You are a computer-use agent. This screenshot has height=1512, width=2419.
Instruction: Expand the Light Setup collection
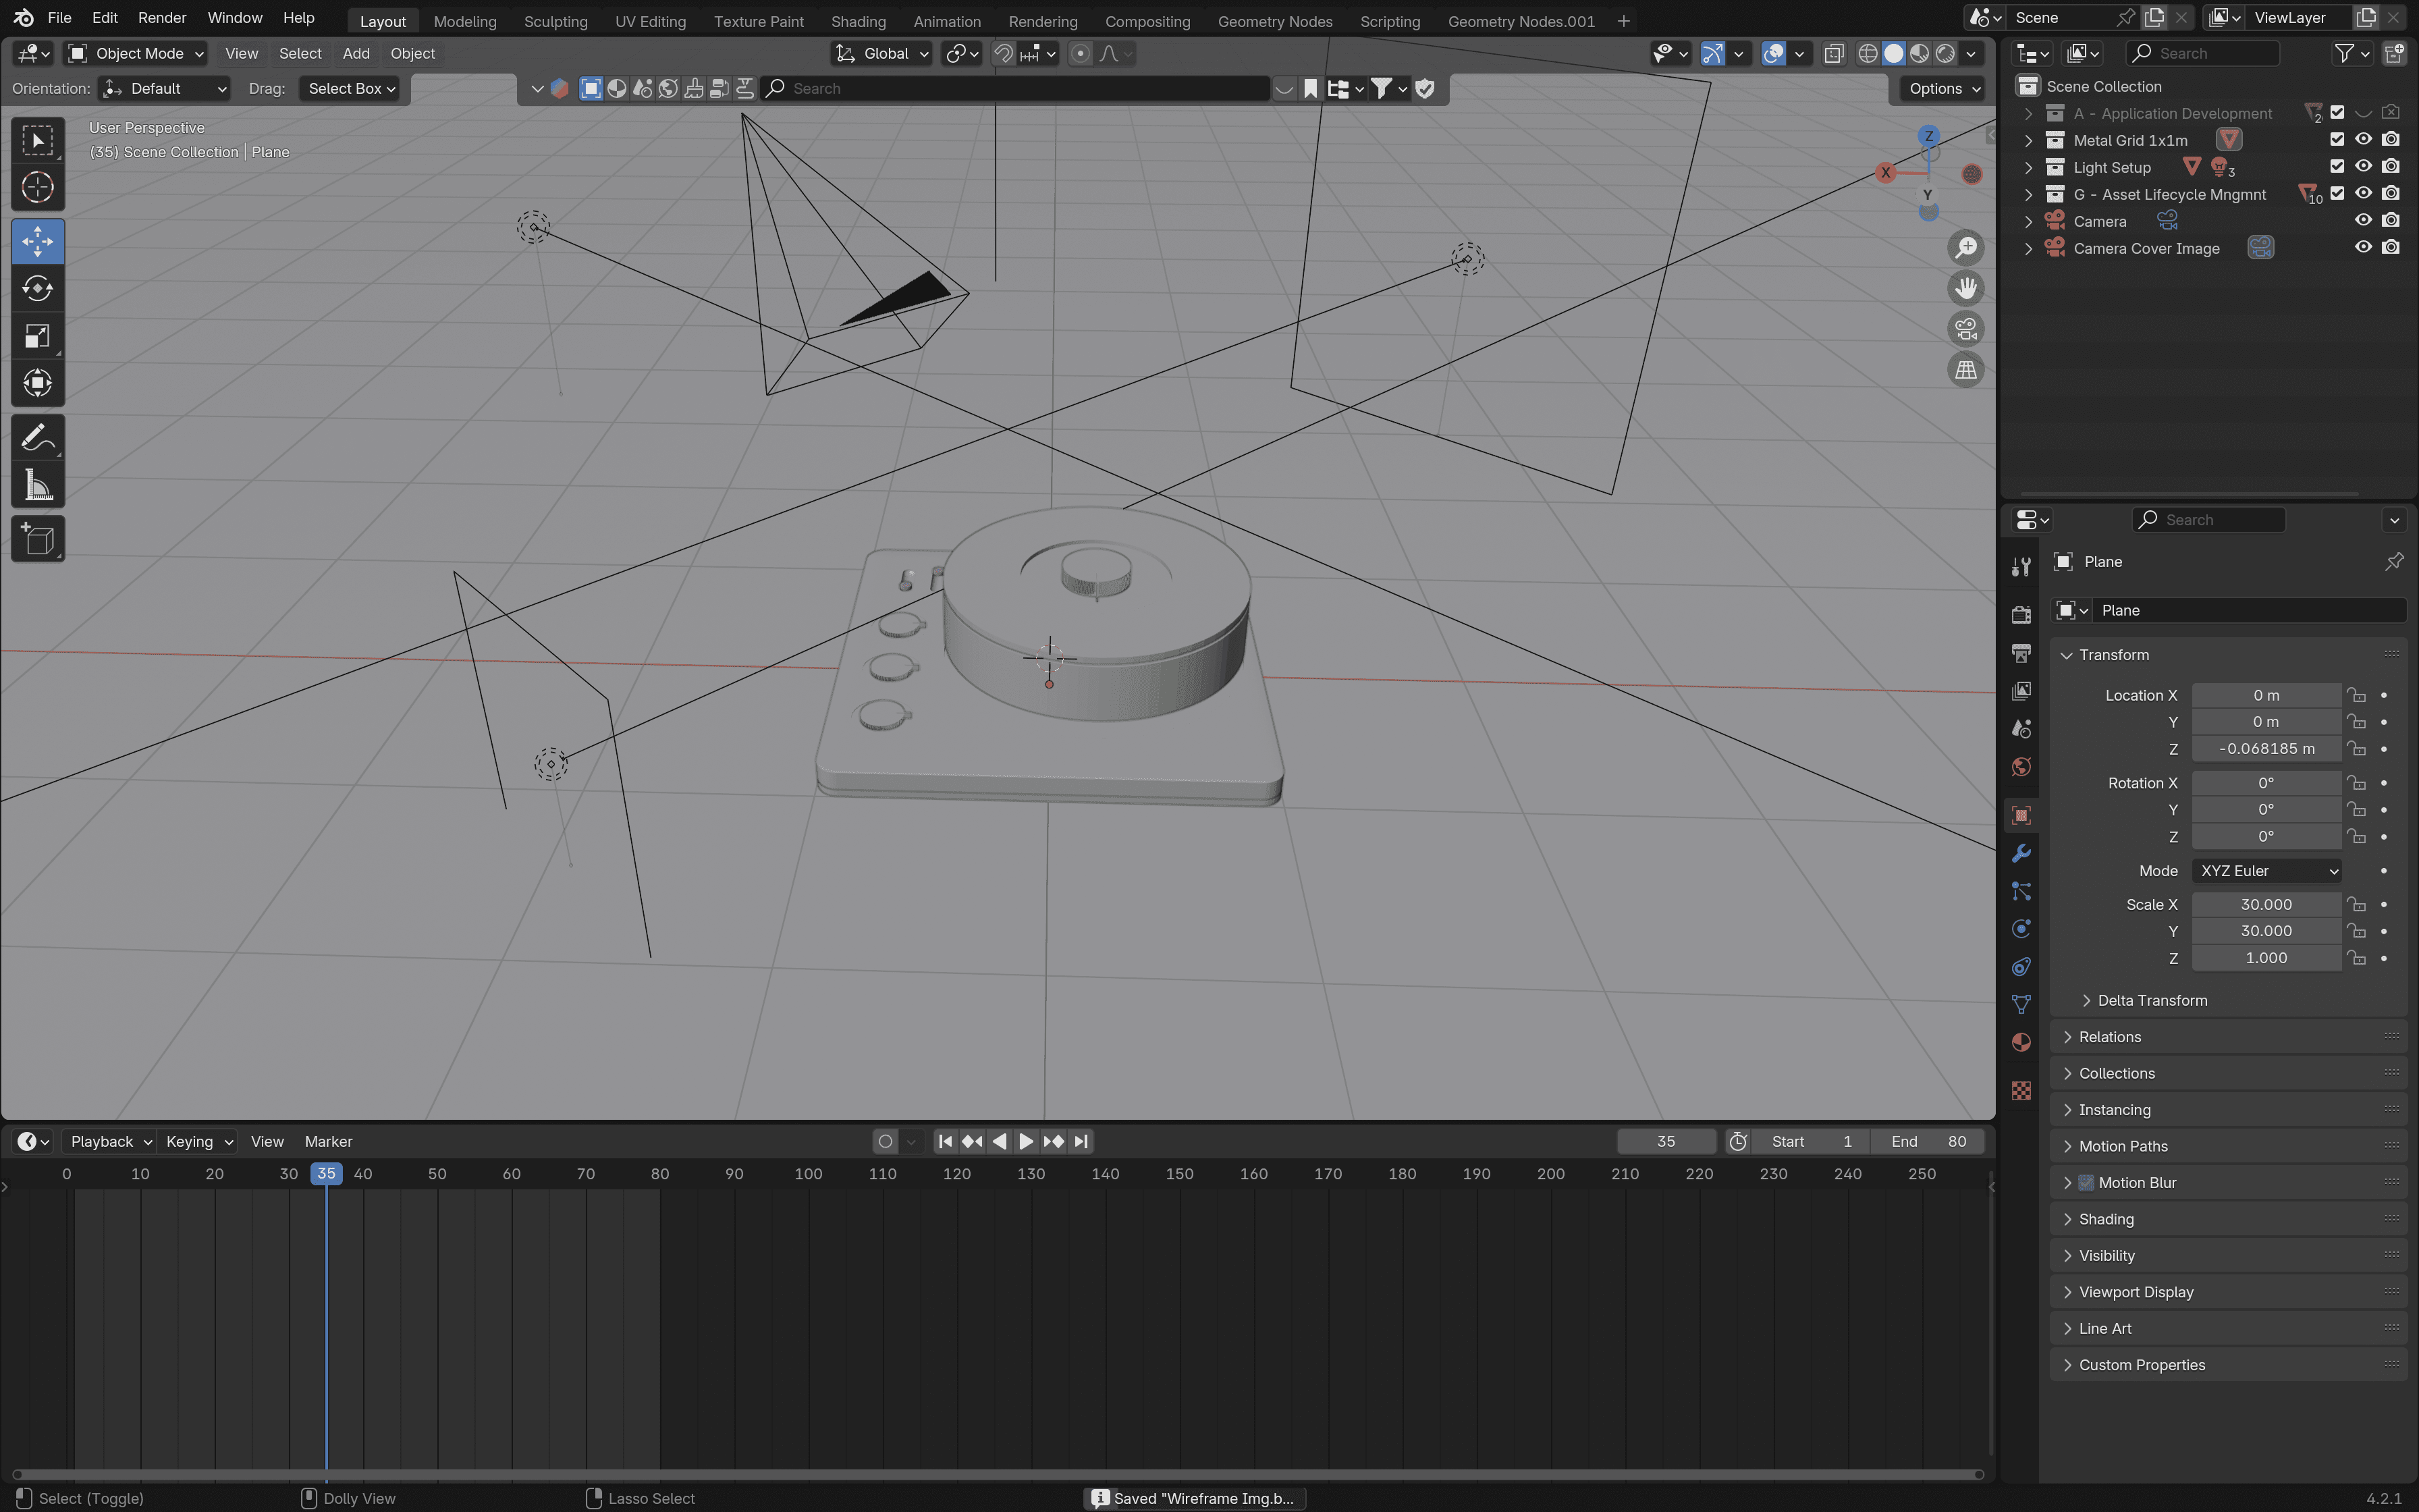click(2028, 167)
